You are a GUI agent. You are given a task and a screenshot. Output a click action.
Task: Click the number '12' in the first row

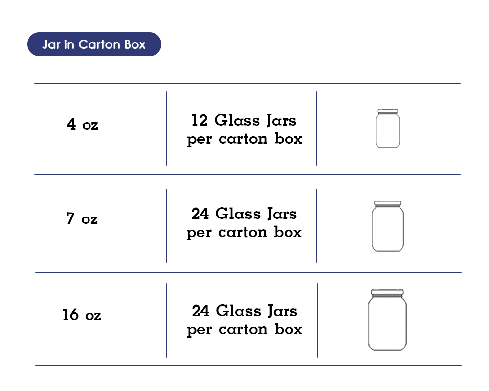pyautogui.click(x=200, y=120)
